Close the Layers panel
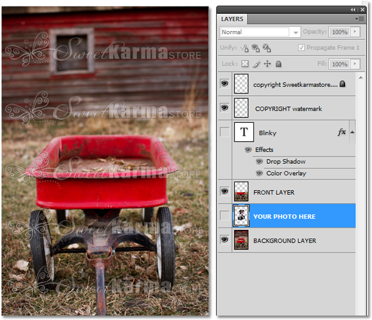Viewport: 372px width, 320px height. [362, 10]
